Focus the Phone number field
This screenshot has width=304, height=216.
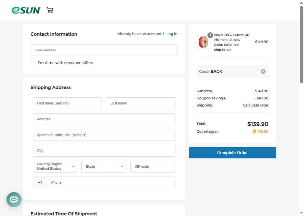111,182
